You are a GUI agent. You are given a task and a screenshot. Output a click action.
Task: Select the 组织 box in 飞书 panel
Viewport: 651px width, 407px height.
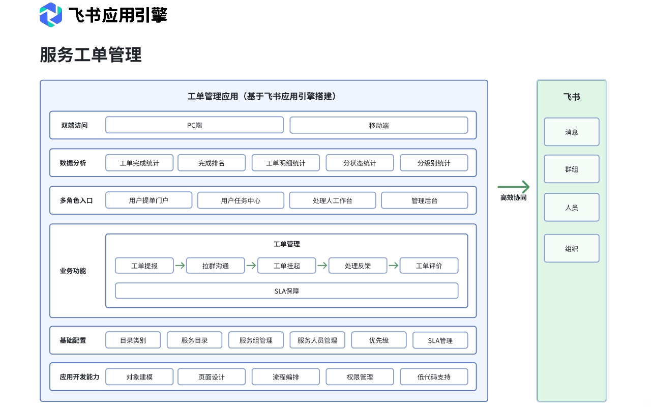coord(572,248)
